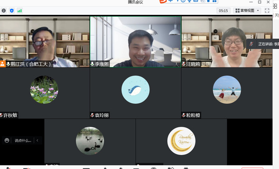Viewport: 279px width, 169px height.
Task: Open the 宫格视图 layout dropdown
Action: (x=247, y=11)
